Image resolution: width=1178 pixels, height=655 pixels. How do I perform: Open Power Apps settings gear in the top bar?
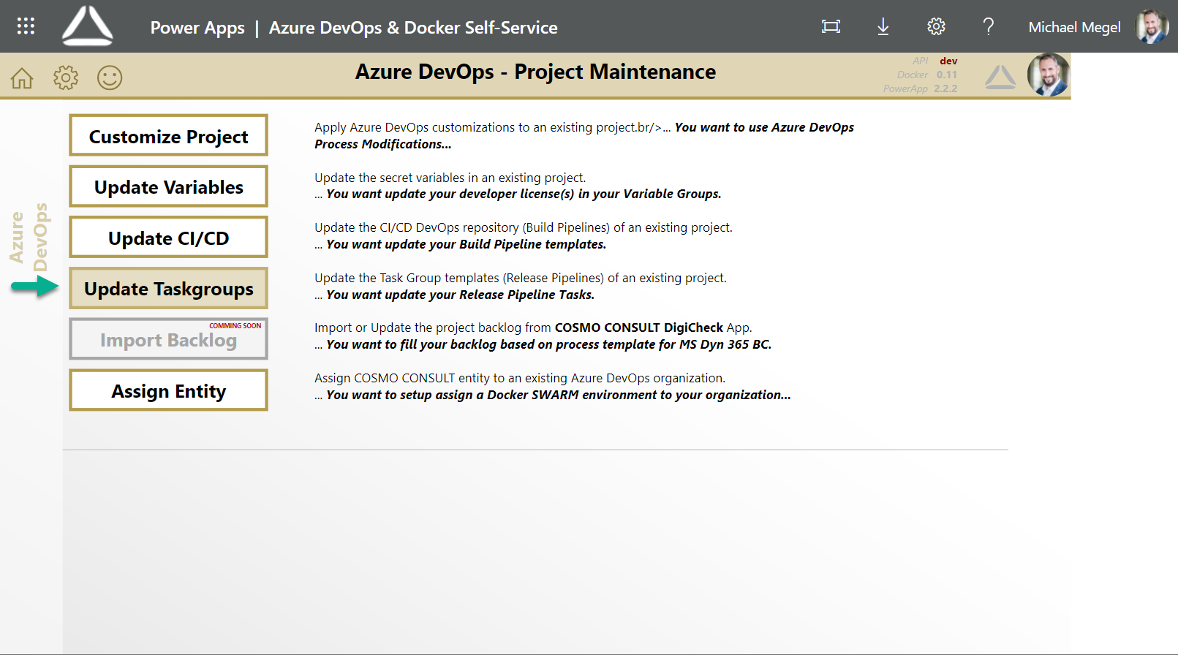click(936, 27)
